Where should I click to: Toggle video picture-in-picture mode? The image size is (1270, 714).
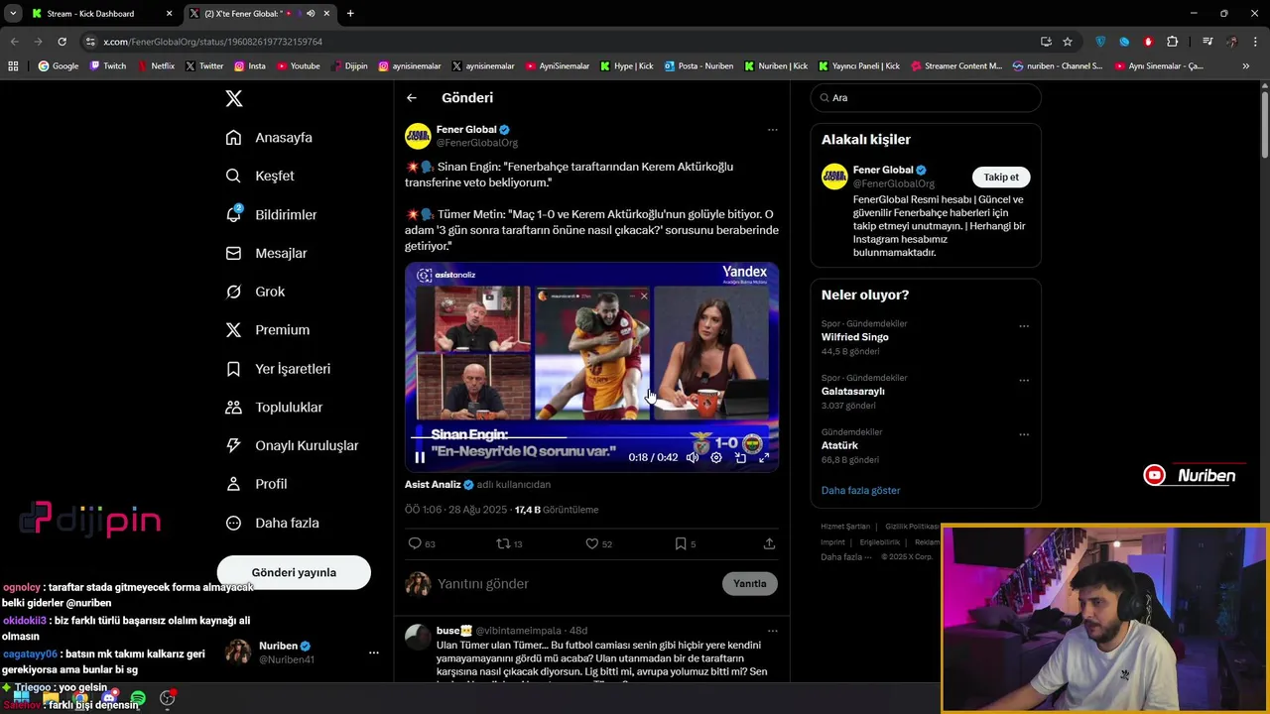pos(740,457)
